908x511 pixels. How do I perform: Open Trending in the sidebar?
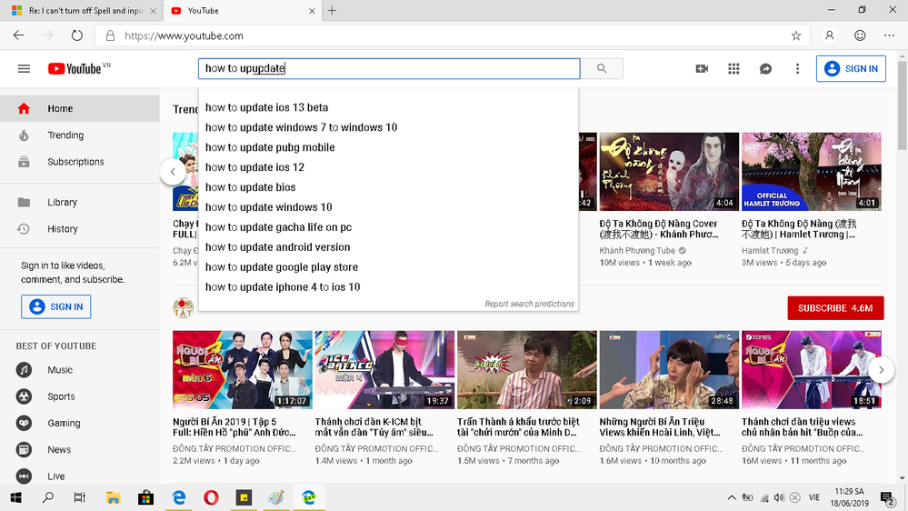coord(80,135)
